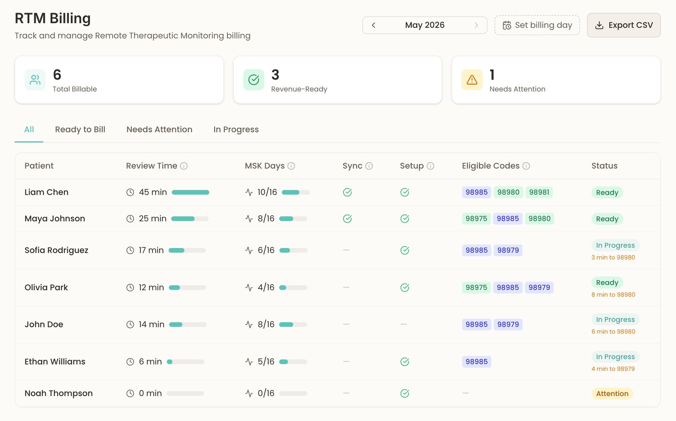Click Review Time info icon
Screen dimensions: 676x421
click(x=184, y=166)
